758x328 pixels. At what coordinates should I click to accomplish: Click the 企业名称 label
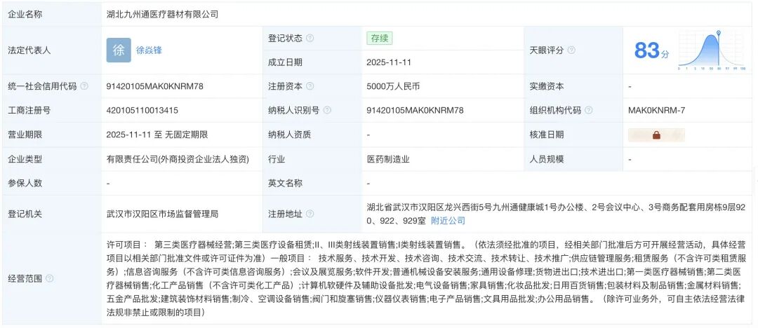[26, 15]
